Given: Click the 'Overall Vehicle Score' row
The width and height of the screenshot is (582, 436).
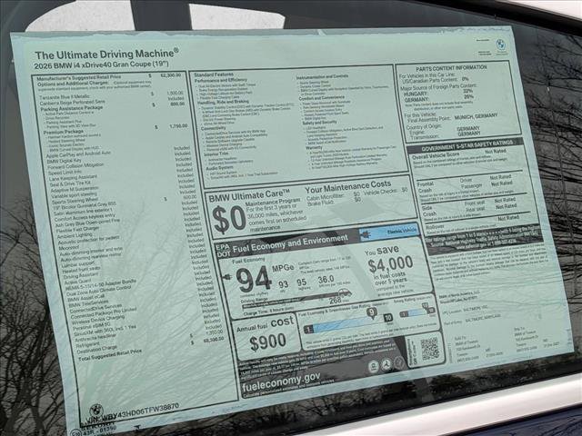Looking at the screenshot, I should tap(460, 154).
